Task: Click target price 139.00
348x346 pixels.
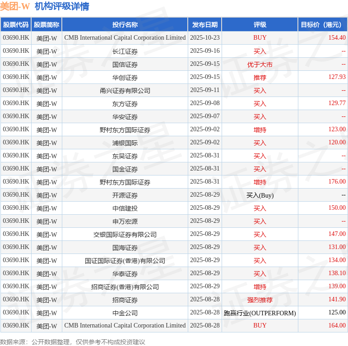Action: [337, 286]
